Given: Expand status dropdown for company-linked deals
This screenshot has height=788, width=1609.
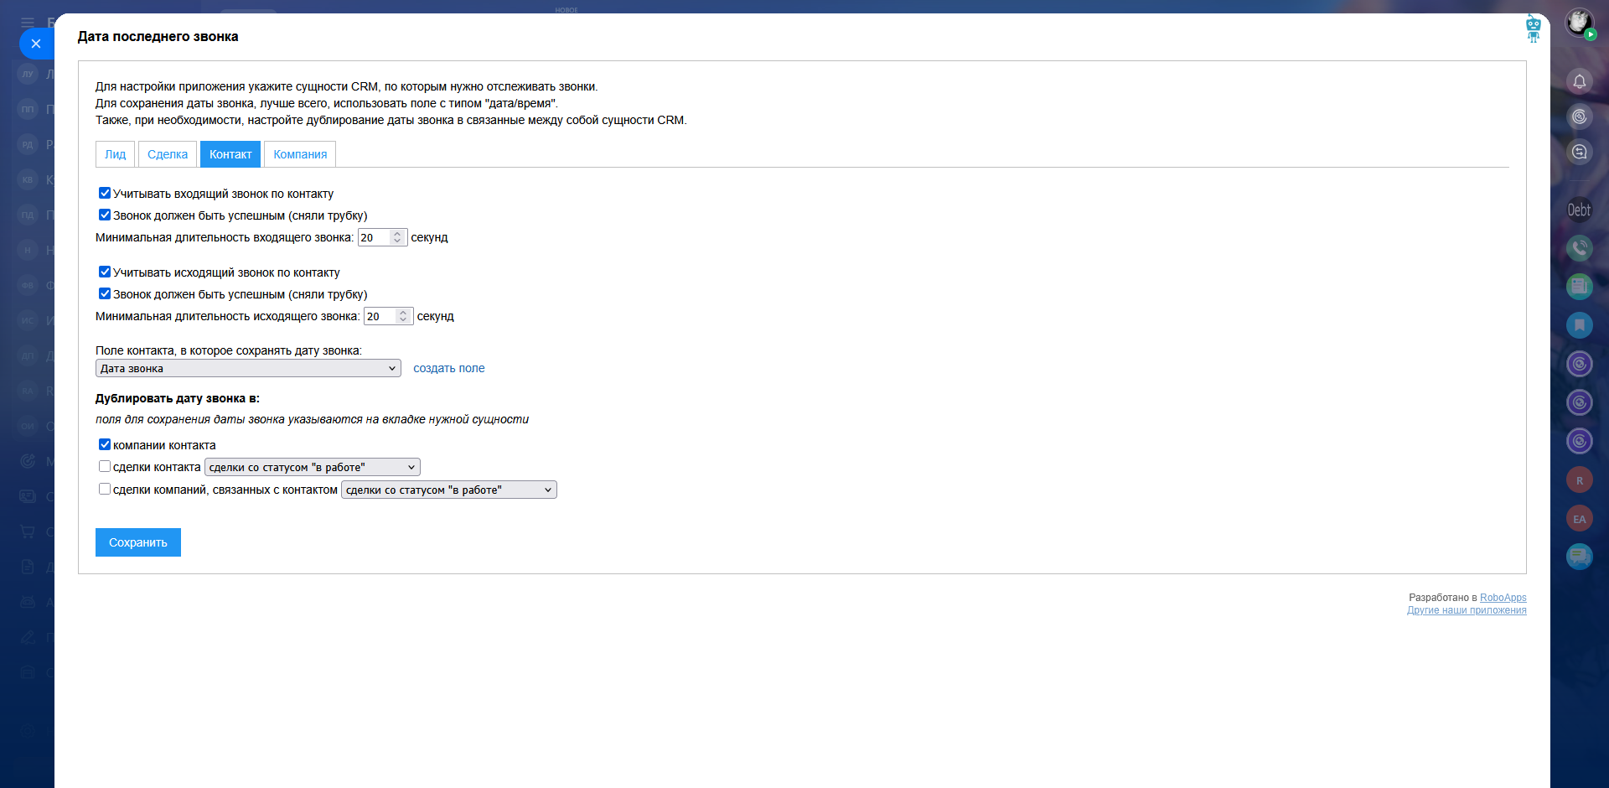Looking at the screenshot, I should [x=448, y=490].
